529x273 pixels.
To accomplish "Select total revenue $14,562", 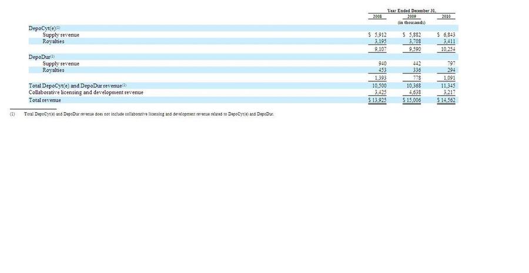I will click(446, 100).
